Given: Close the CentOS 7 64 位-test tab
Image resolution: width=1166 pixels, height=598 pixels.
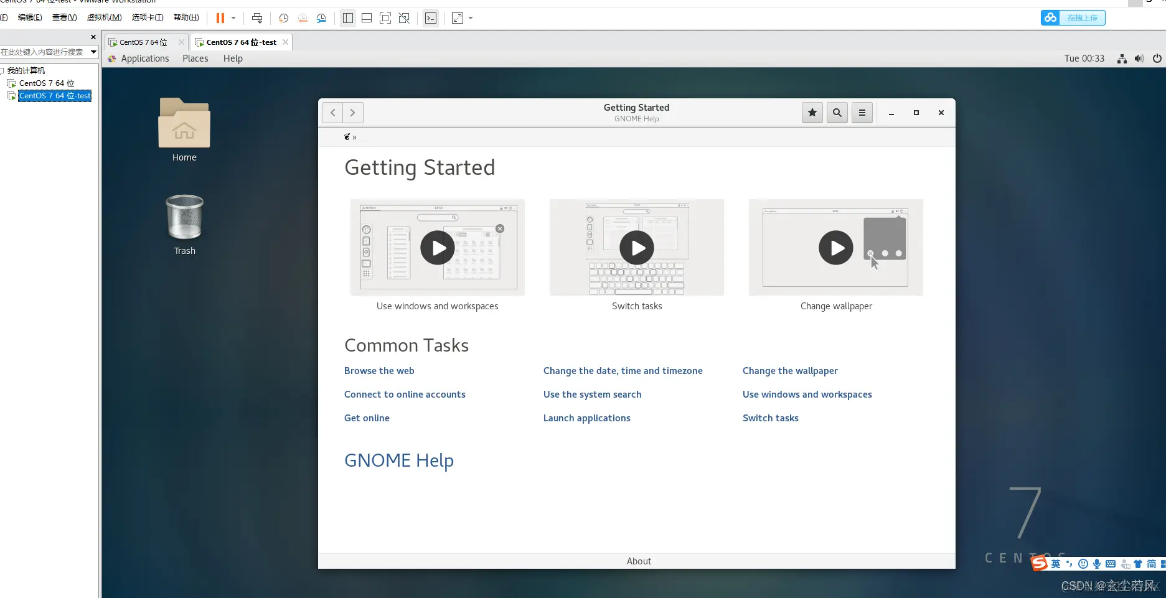Looking at the screenshot, I should click(x=285, y=42).
